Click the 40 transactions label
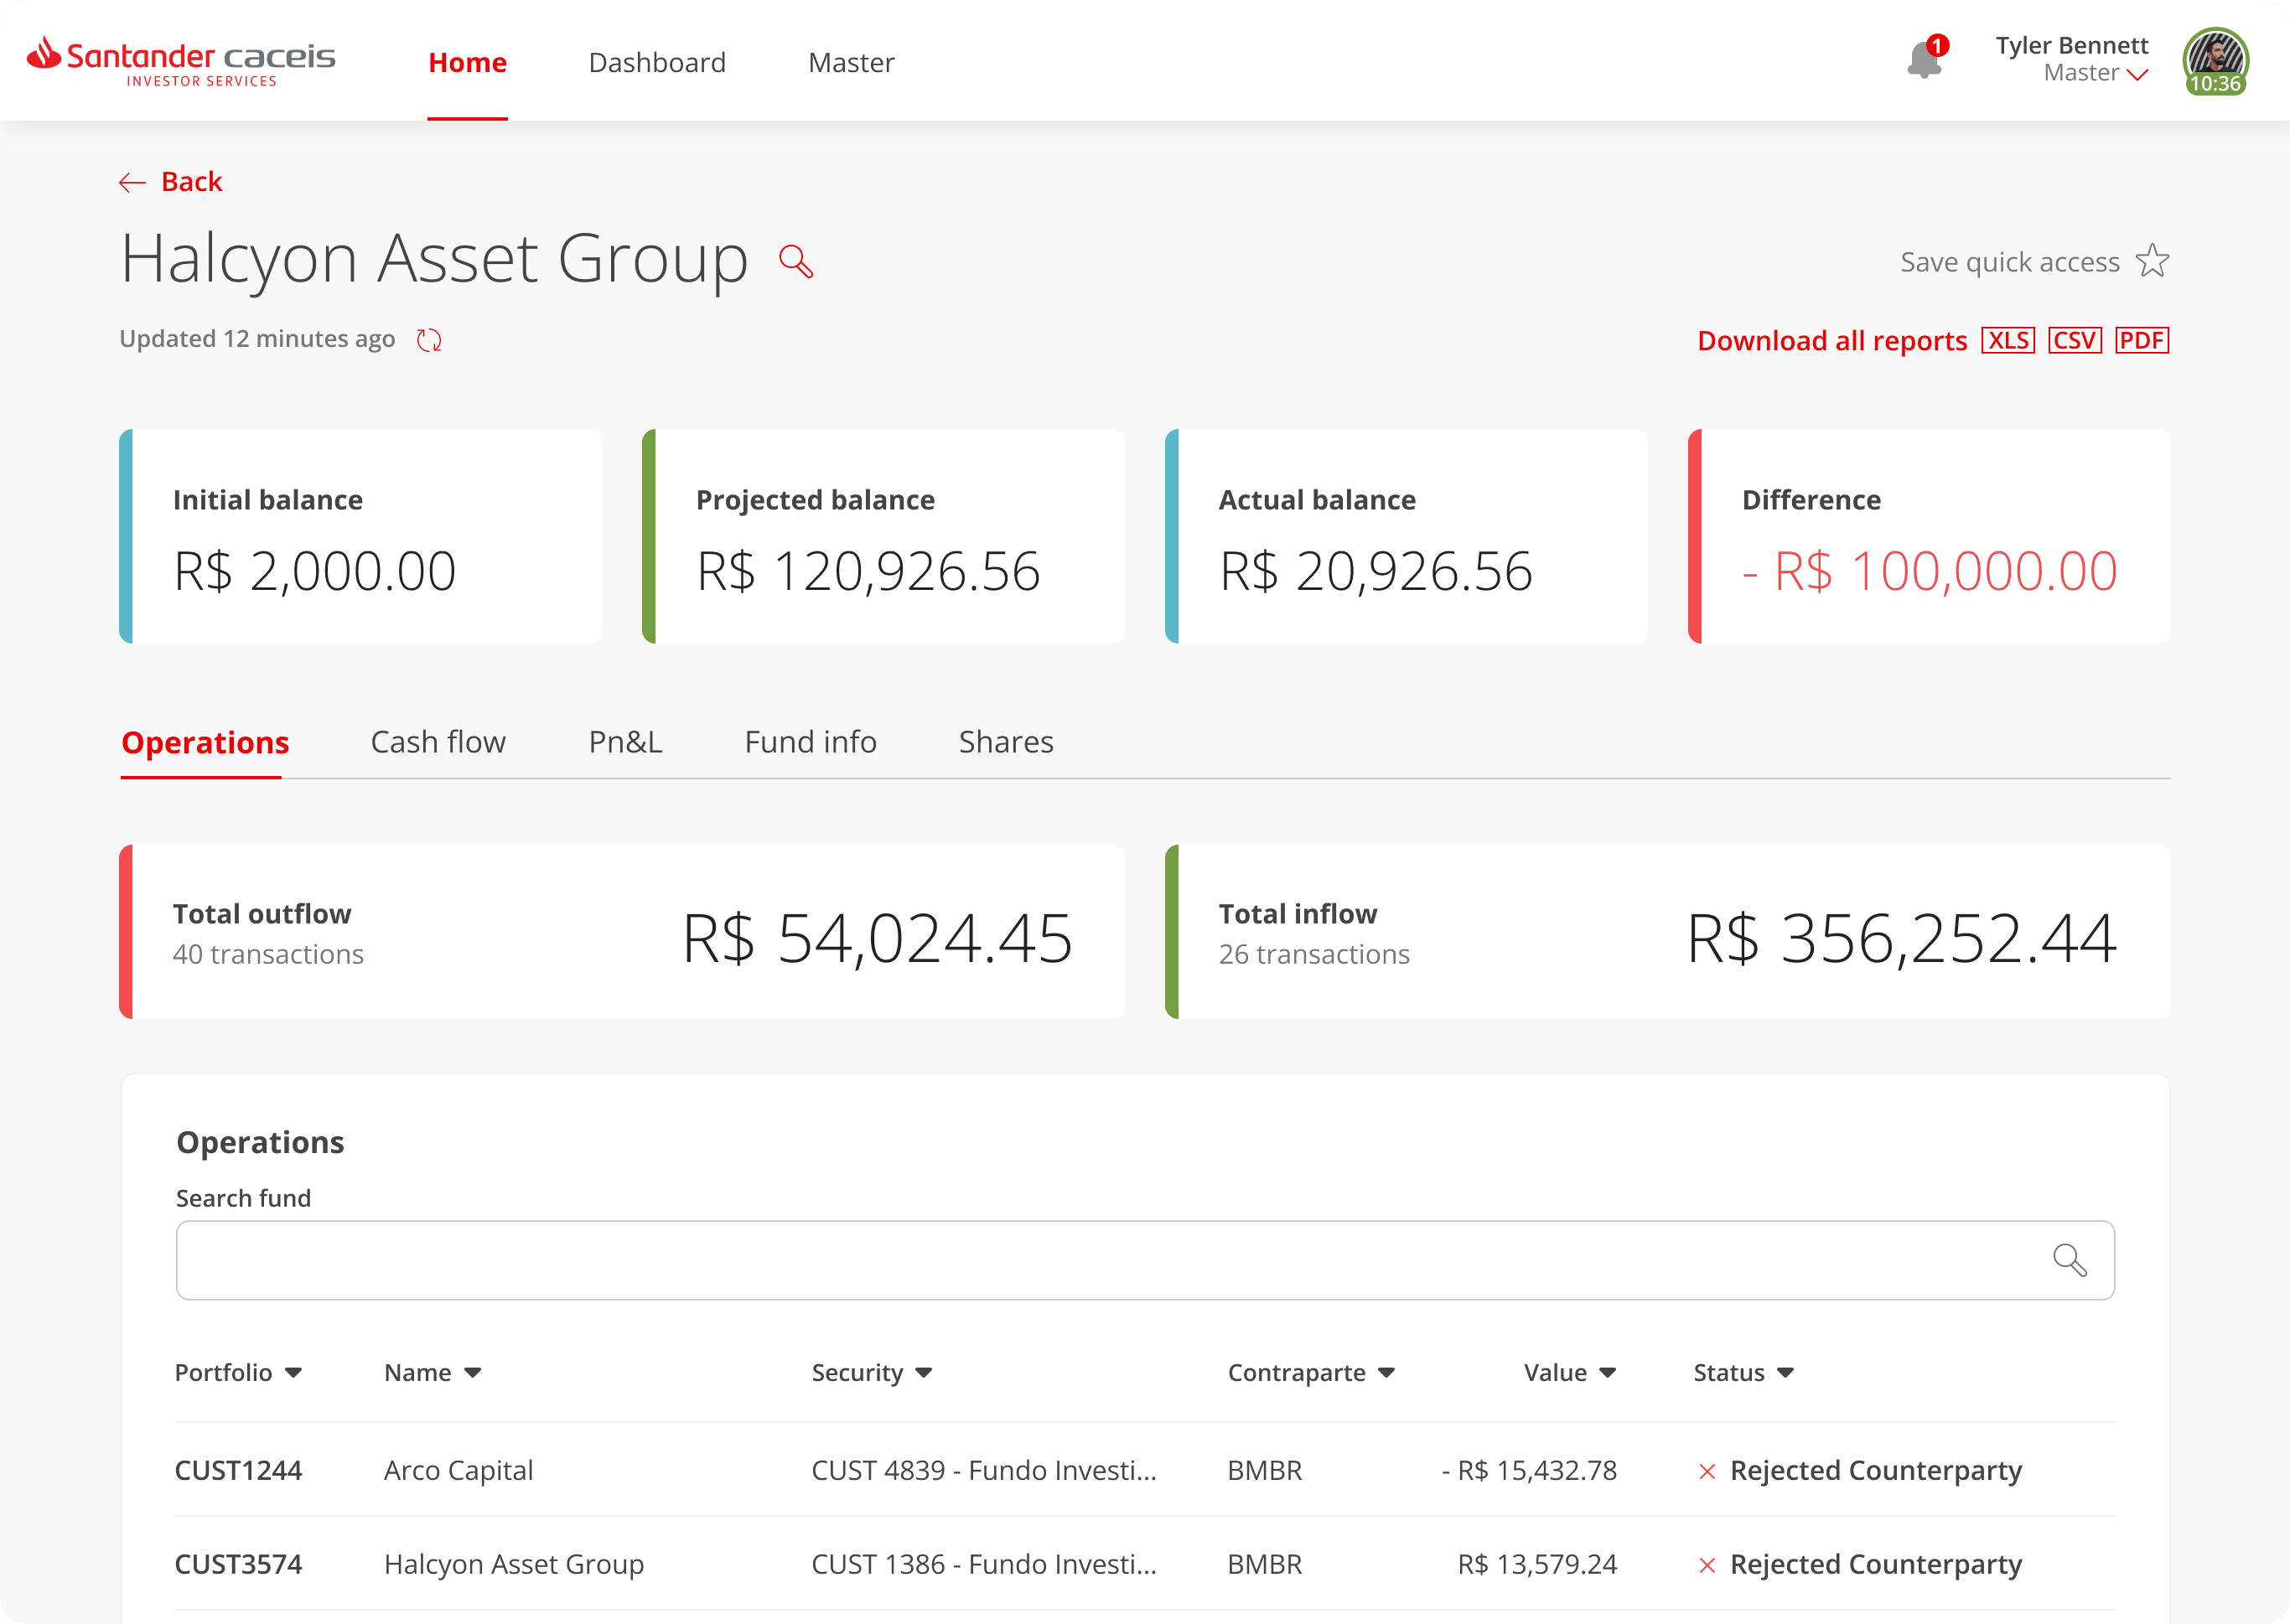 [x=268, y=955]
